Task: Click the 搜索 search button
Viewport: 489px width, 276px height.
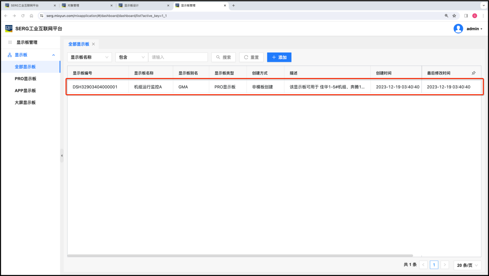Action: pos(223,57)
